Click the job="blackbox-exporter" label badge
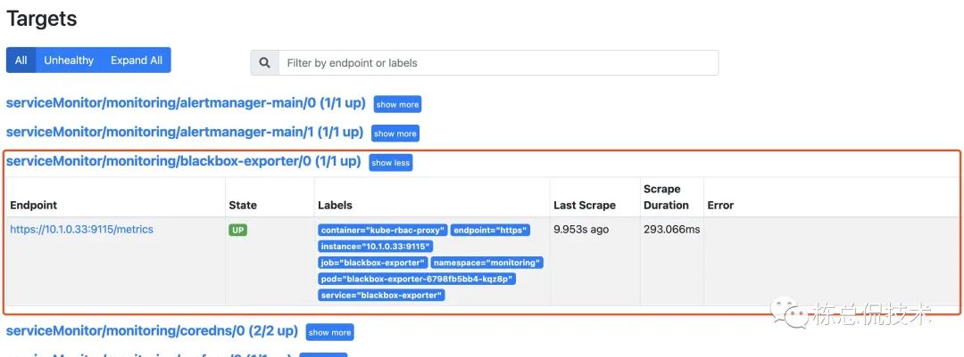Image resolution: width=964 pixels, height=357 pixels. click(371, 263)
